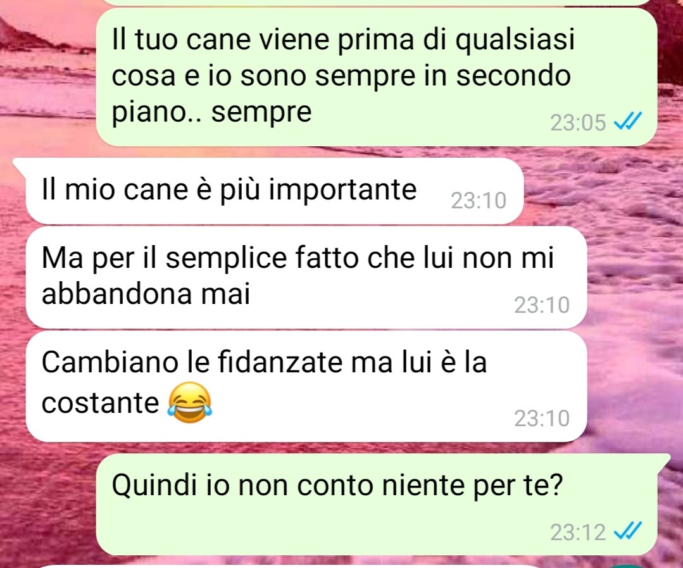
Task: Select the message "Ma per il semplice fatto"
Action: (x=306, y=277)
